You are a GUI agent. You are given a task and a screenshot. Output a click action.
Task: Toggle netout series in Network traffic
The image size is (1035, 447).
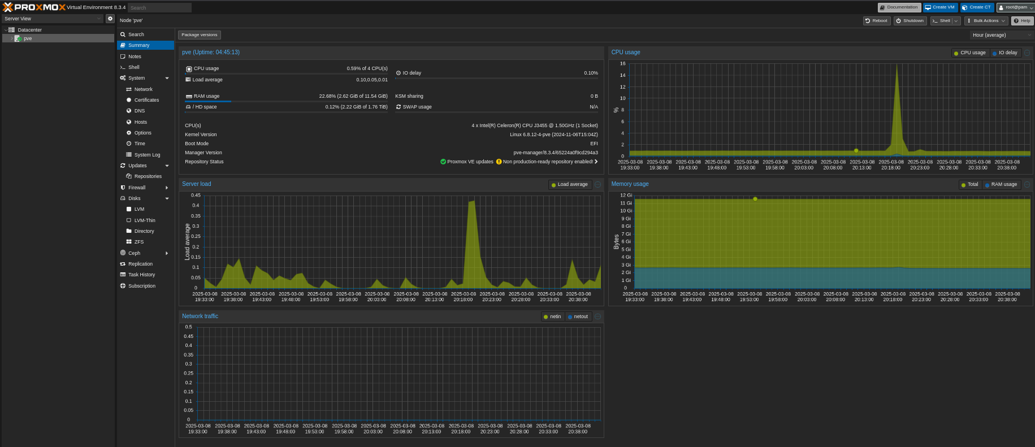(x=578, y=316)
